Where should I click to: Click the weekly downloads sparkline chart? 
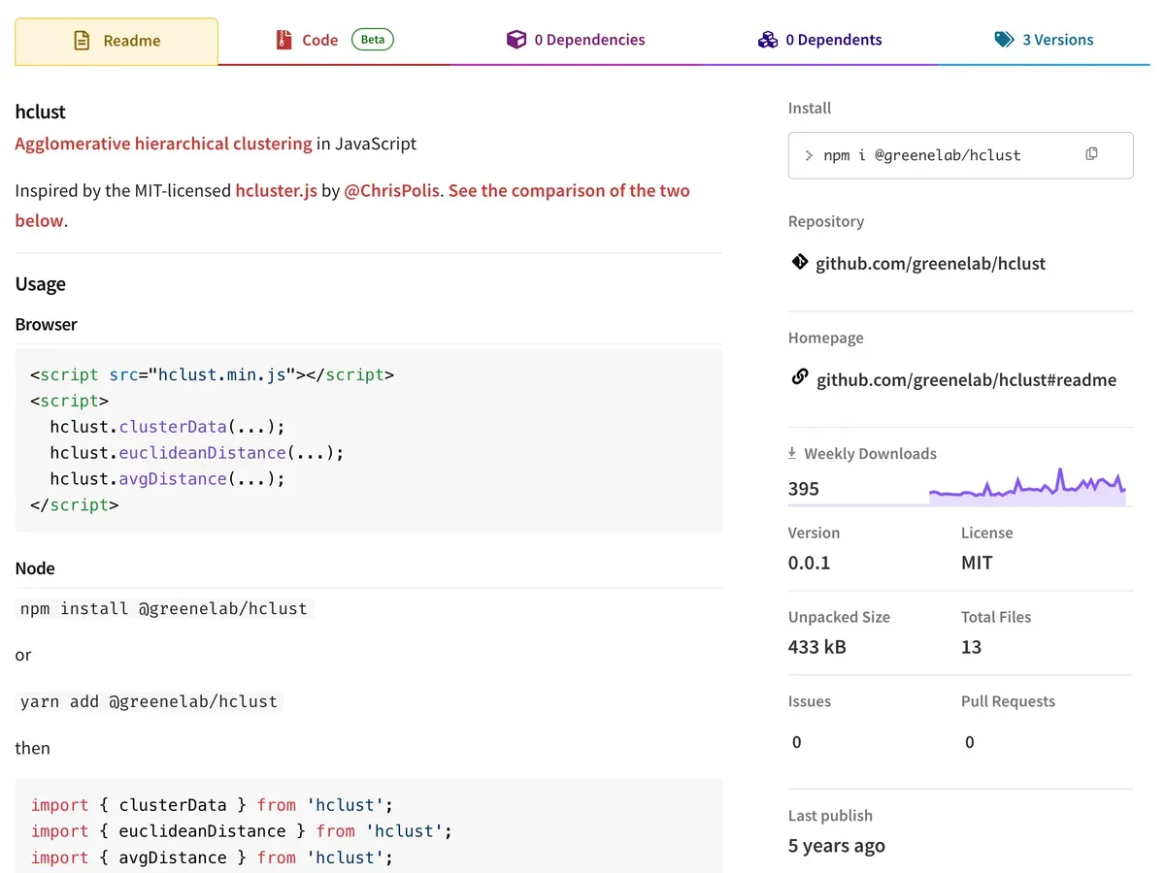[1027, 488]
